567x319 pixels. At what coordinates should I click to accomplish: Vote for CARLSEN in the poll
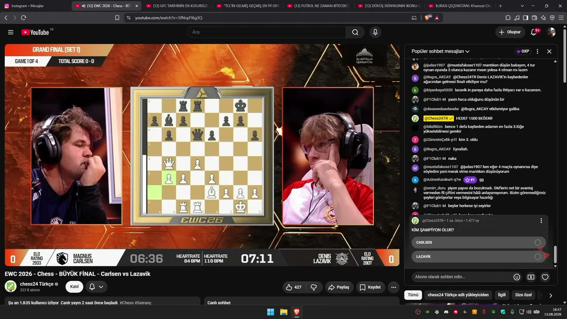478,242
